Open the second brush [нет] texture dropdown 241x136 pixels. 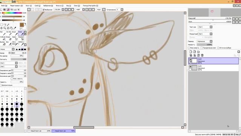click(x=16, y=66)
